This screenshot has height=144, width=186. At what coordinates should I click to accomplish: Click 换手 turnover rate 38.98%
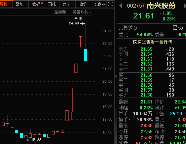[x=145, y=120]
